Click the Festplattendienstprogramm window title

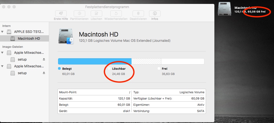pos(107,7)
